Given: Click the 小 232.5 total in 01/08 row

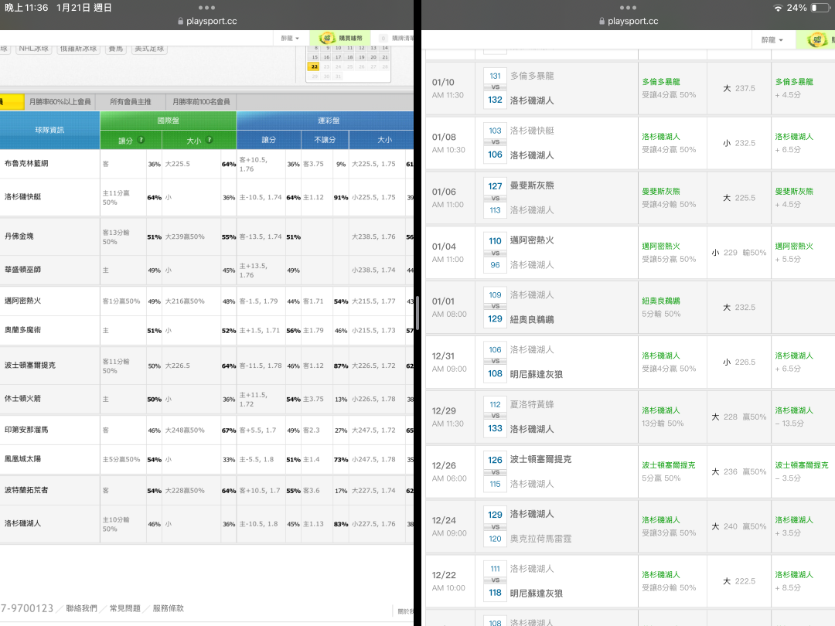Looking at the screenshot, I should point(739,143).
